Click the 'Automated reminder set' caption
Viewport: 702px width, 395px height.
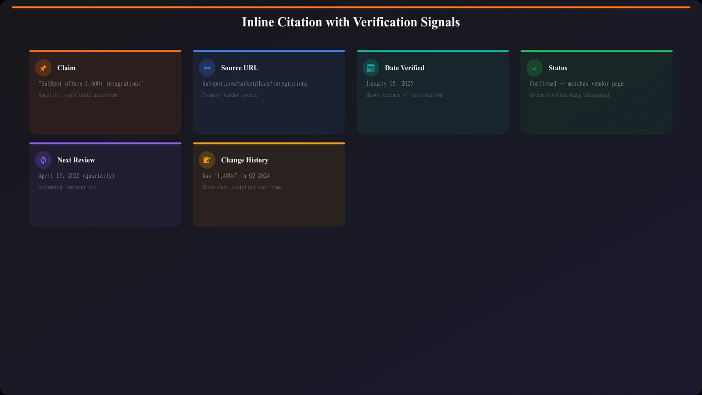tap(67, 187)
